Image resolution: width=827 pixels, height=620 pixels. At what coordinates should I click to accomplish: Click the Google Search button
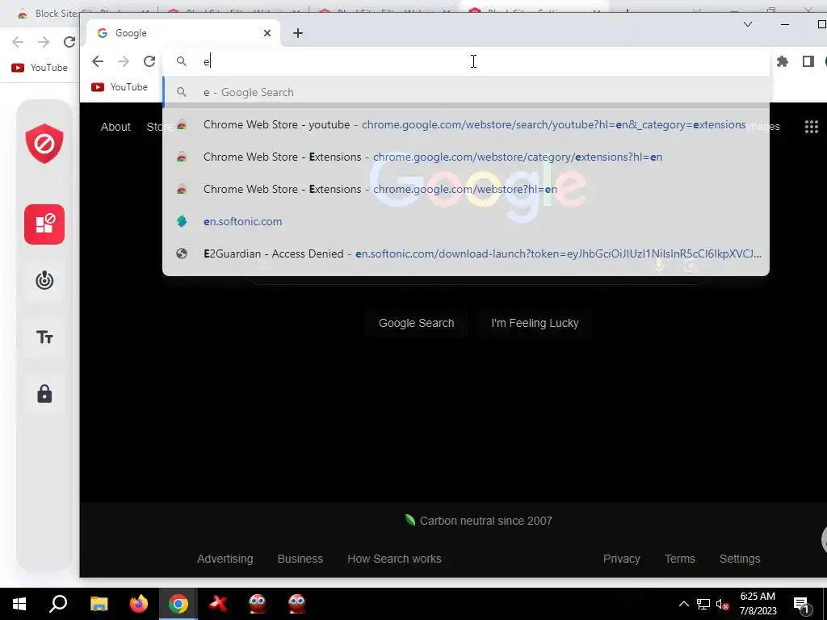[x=416, y=323]
